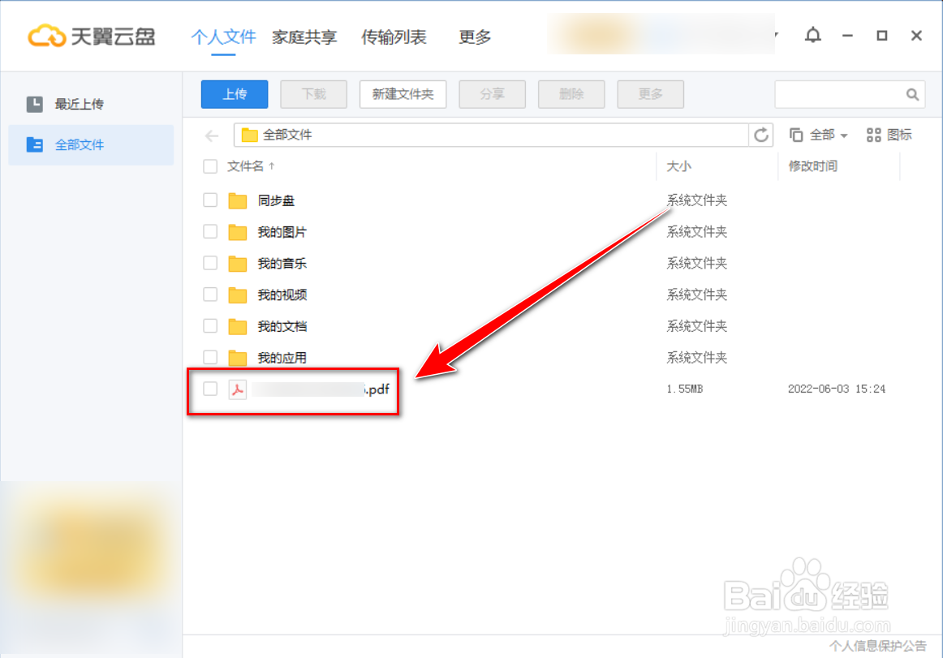Click the 分享 button
The height and width of the screenshot is (658, 943).
492,94
